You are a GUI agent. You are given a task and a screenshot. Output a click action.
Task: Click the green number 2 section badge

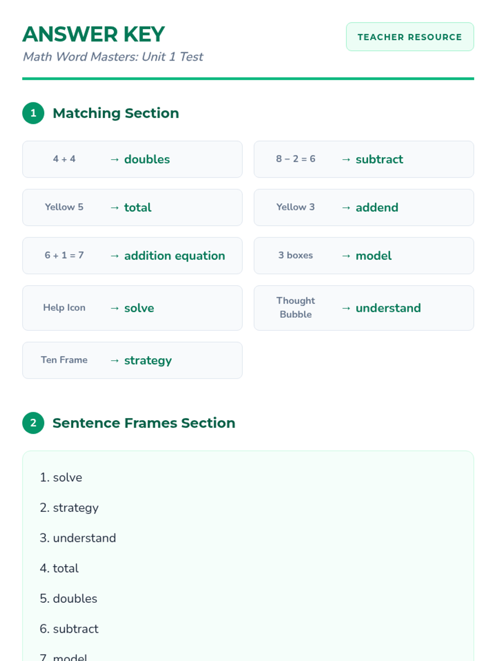[x=33, y=423]
